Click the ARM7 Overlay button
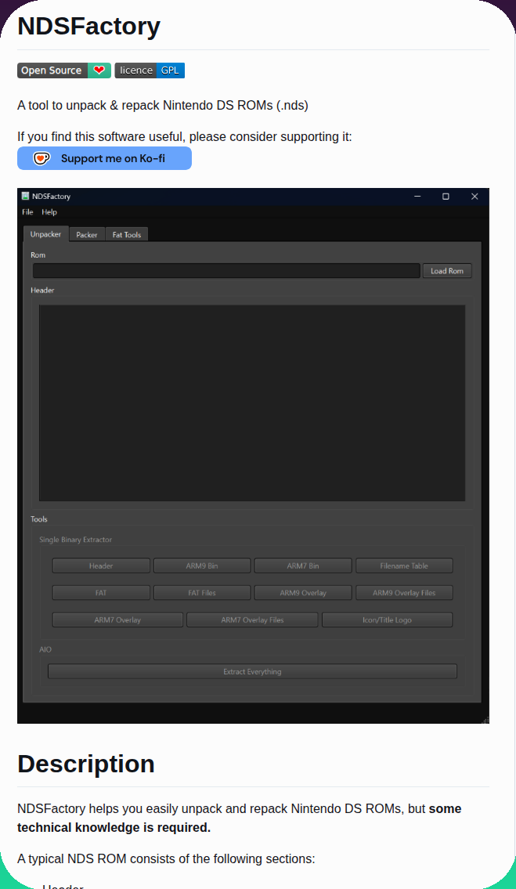The width and height of the screenshot is (516, 889). (117, 620)
